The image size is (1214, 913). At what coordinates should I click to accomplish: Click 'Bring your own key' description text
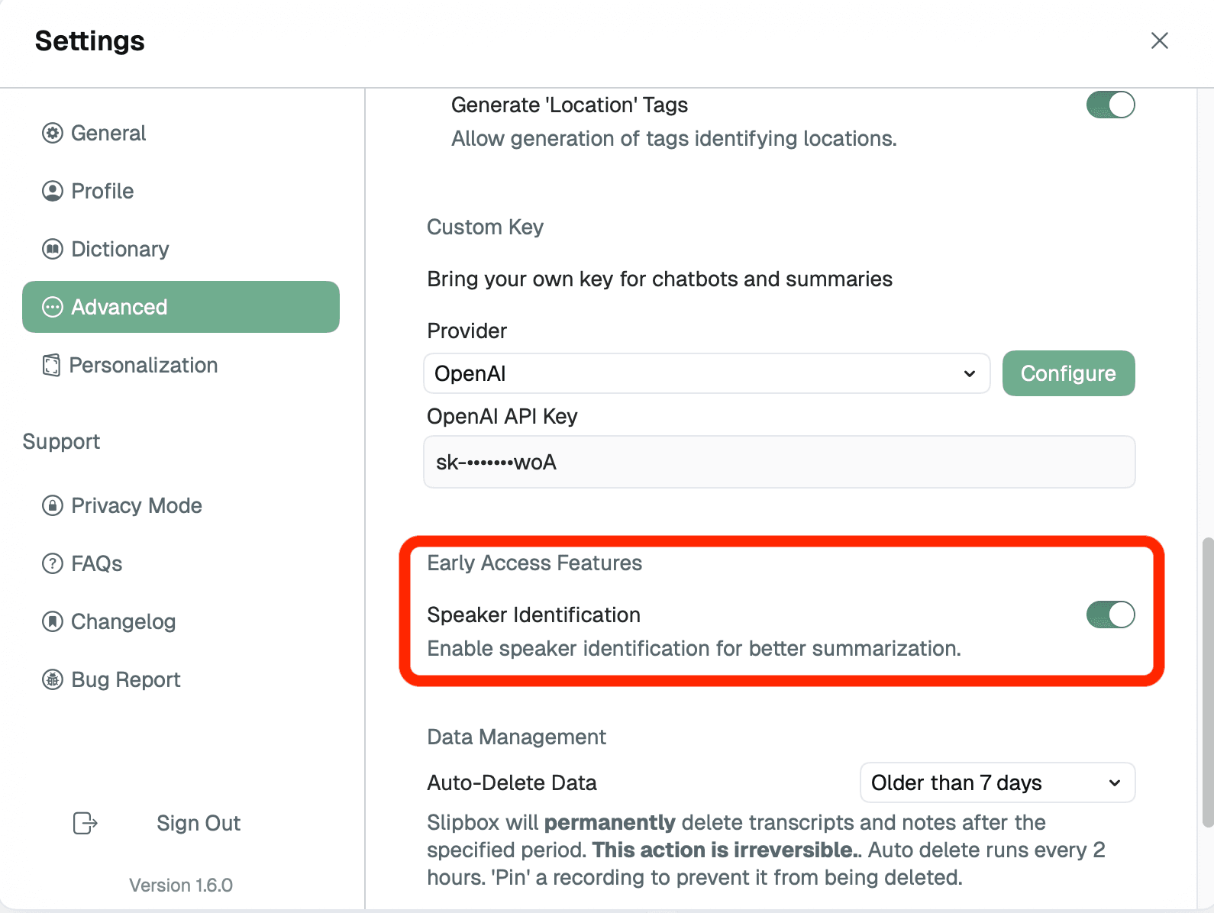coord(660,279)
